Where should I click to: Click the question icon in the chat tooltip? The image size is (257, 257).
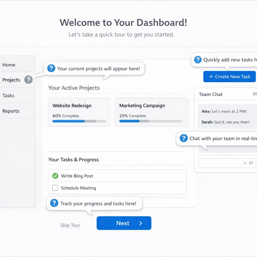click(x=184, y=138)
